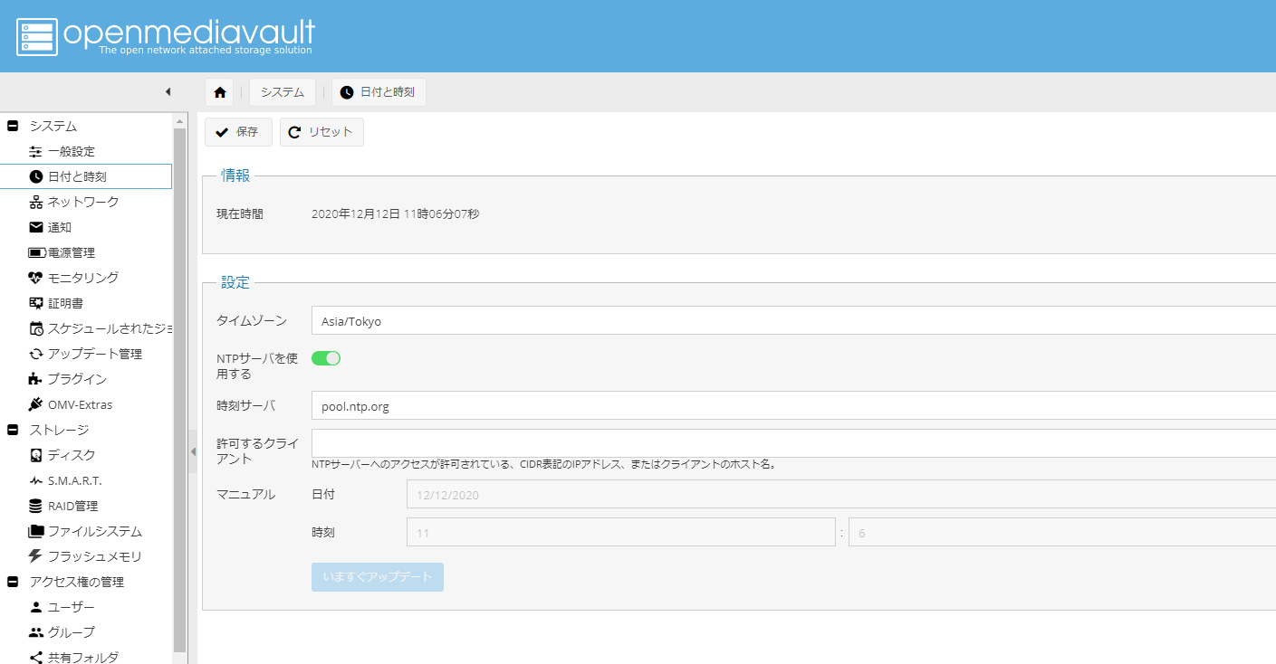Click the いますぐアップデート button
Image resolution: width=1276 pixels, height=664 pixels.
pos(378,577)
